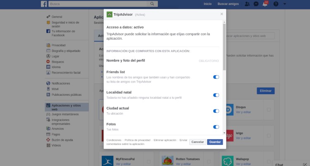Image resolution: width=310 pixels, height=166 pixels.
Task: Click Seguridad e inicio de sesión icon
Action: [48, 22]
